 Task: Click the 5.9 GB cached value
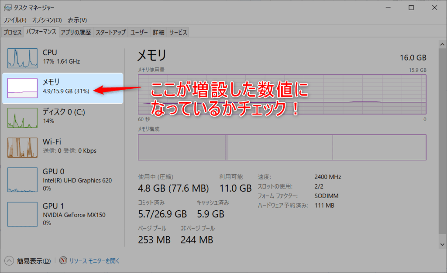211,214
